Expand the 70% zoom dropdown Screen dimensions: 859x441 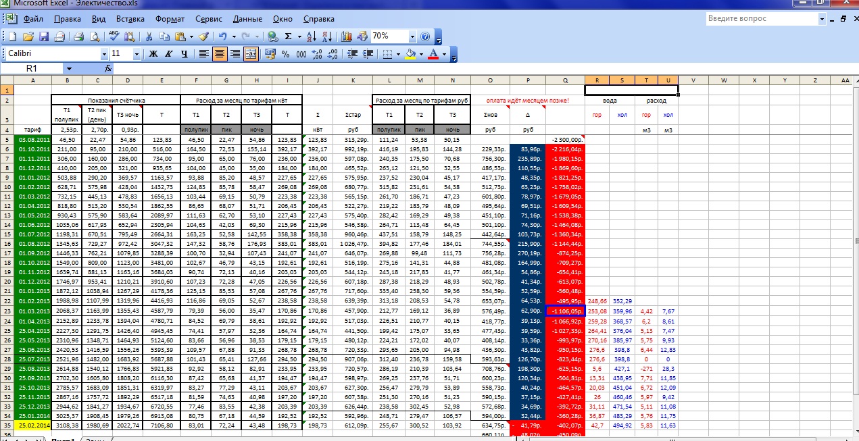click(412, 36)
